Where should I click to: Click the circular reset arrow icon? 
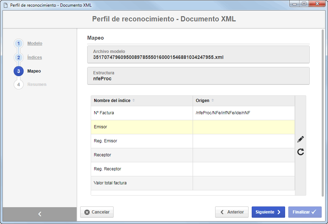(x=301, y=152)
